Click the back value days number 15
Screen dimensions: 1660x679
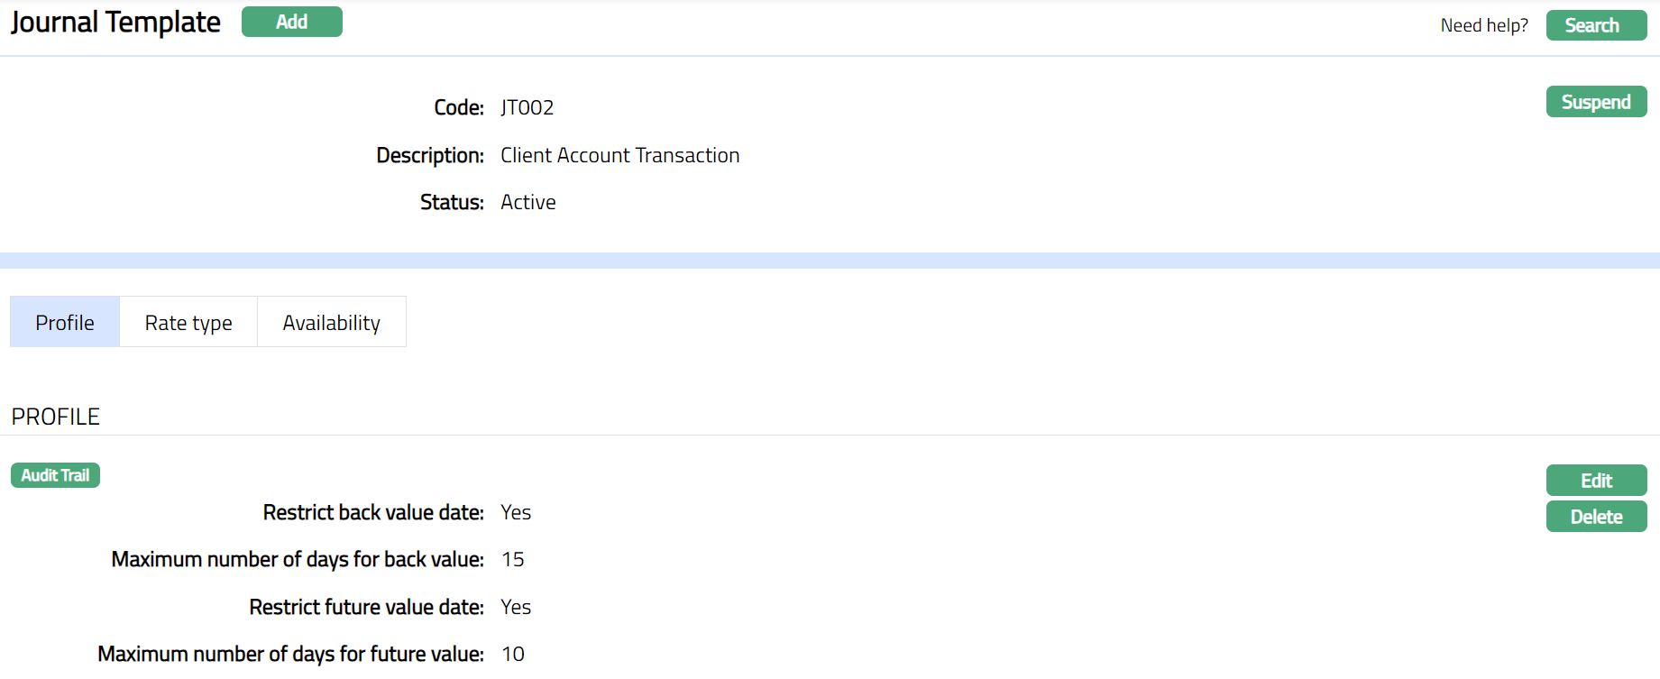[x=512, y=559]
